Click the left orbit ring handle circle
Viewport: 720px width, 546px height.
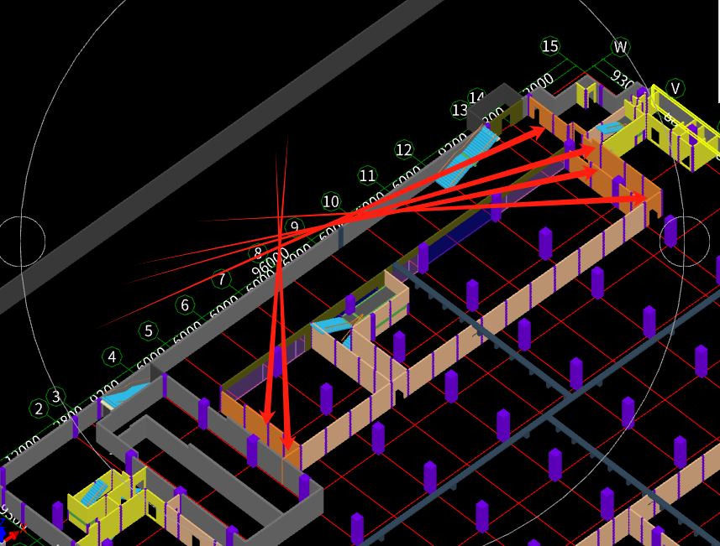click(x=21, y=242)
